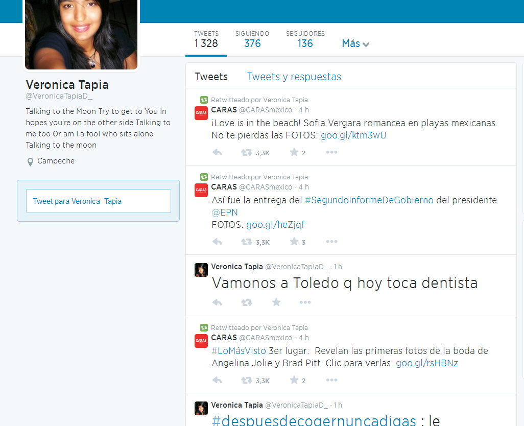Retweet the Vamonos a Toledo tweet

[247, 302]
